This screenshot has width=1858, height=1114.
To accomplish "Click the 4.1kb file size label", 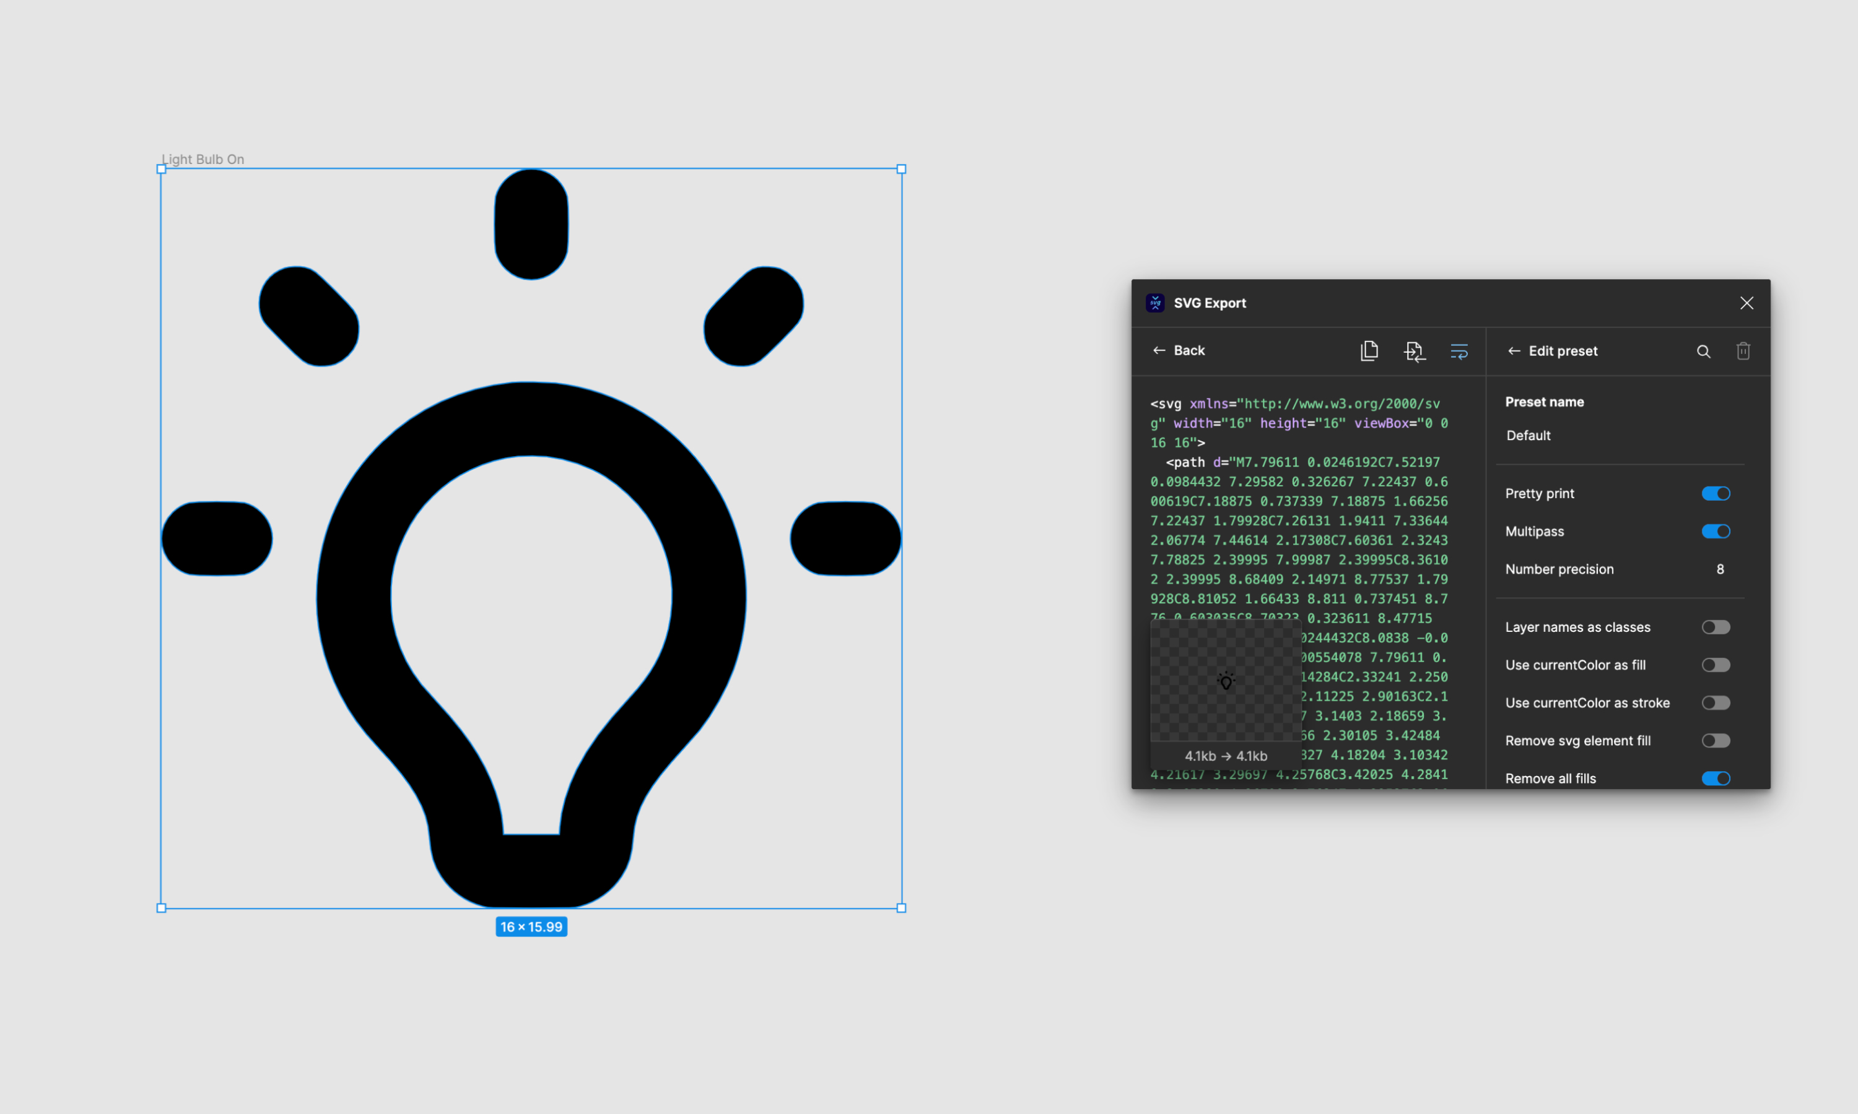I will point(1226,756).
